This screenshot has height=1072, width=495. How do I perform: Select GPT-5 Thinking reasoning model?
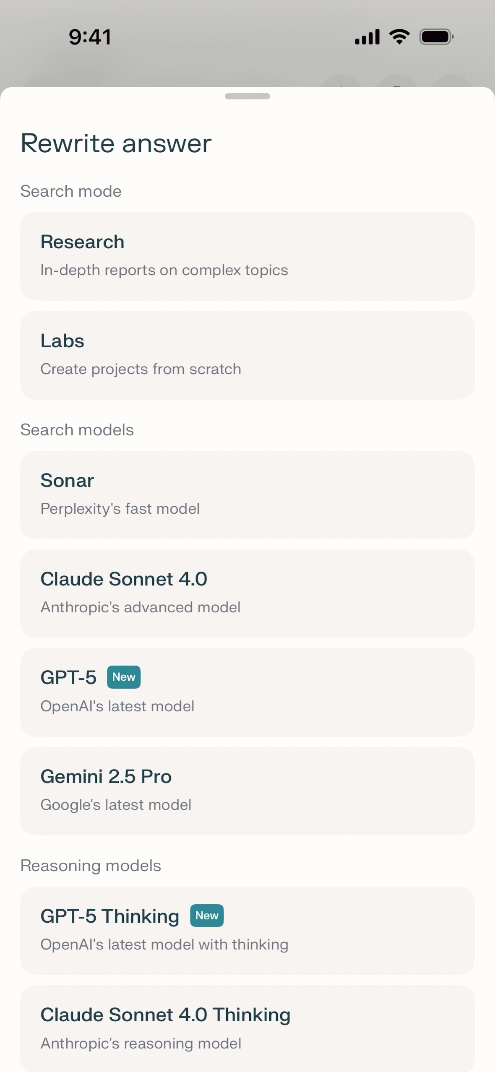(247, 931)
